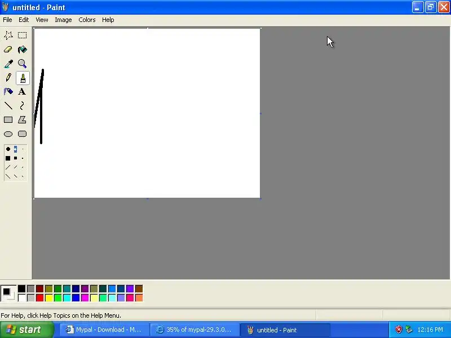The image size is (451, 338).
Task: Open the Colors menu
Action: [87, 20]
